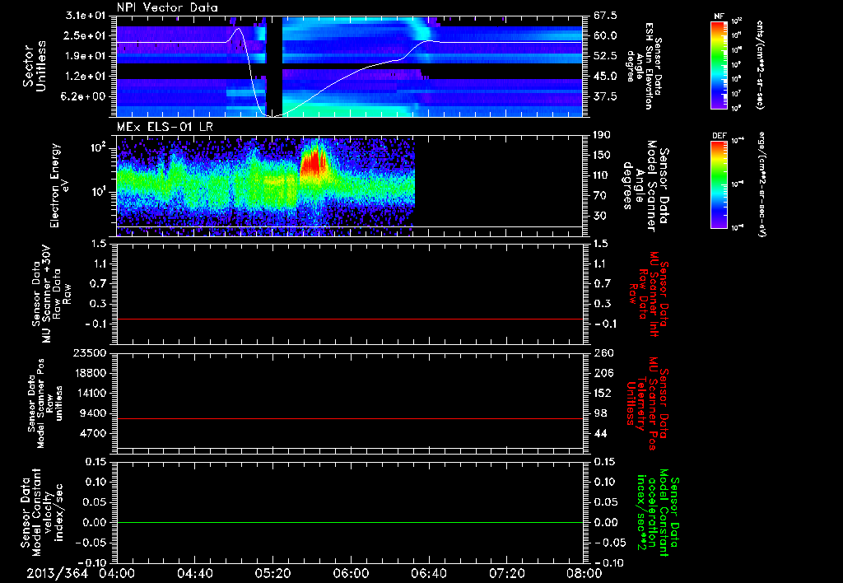Click the "06:40" time tick label

click(x=429, y=573)
